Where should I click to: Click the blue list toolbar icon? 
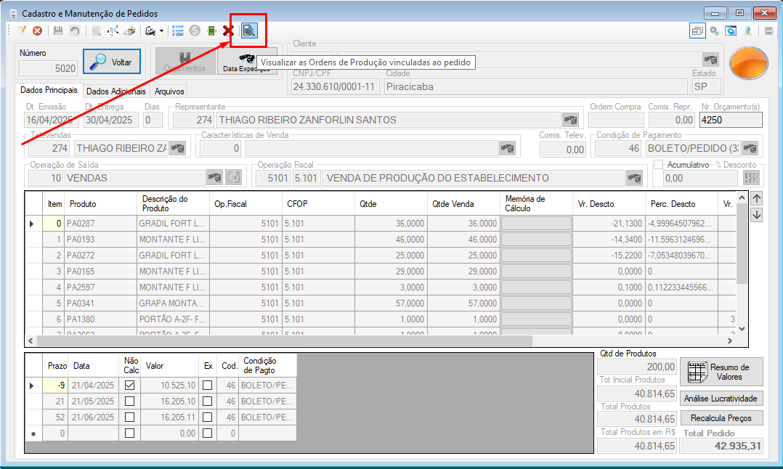click(x=178, y=31)
